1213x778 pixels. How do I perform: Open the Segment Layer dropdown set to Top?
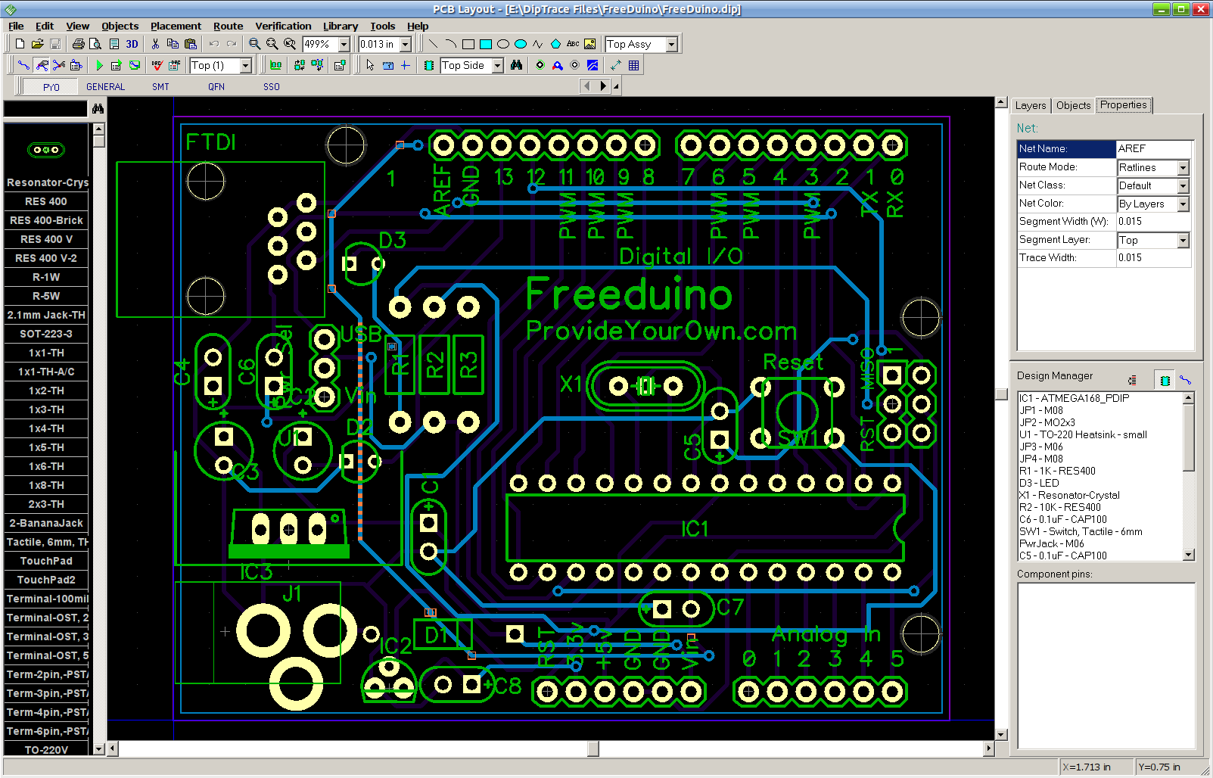point(1182,240)
